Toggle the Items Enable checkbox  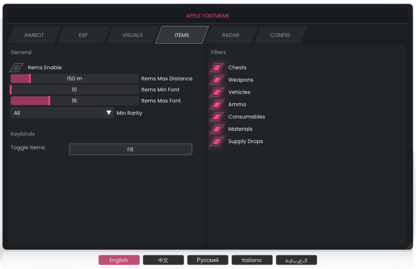click(16, 67)
